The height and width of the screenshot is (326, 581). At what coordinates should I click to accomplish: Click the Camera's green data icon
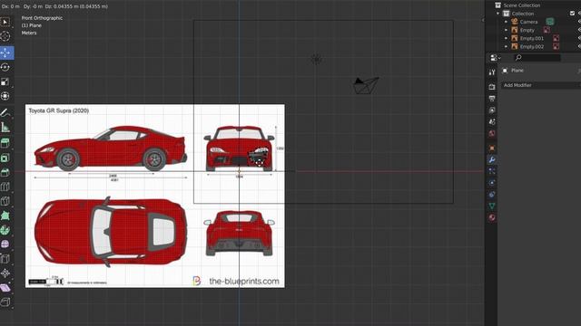[x=550, y=22]
